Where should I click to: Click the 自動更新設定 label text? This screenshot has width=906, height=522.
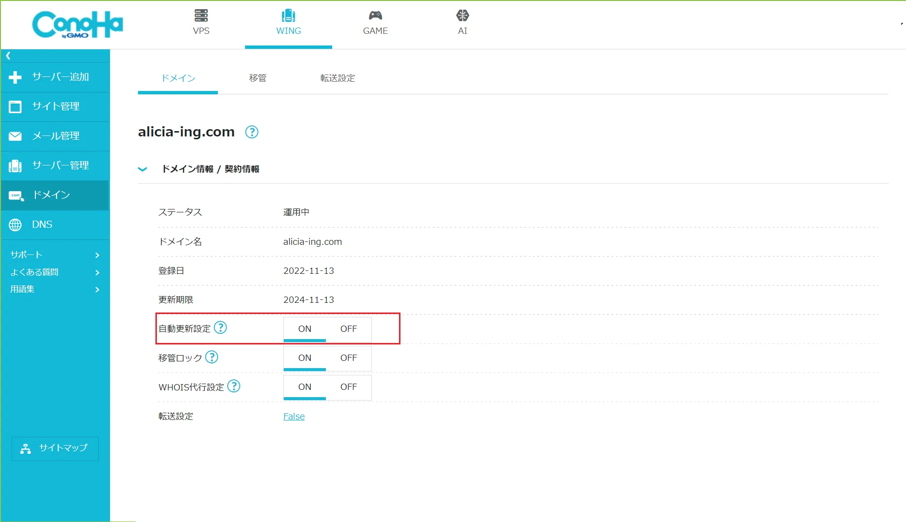coord(184,329)
